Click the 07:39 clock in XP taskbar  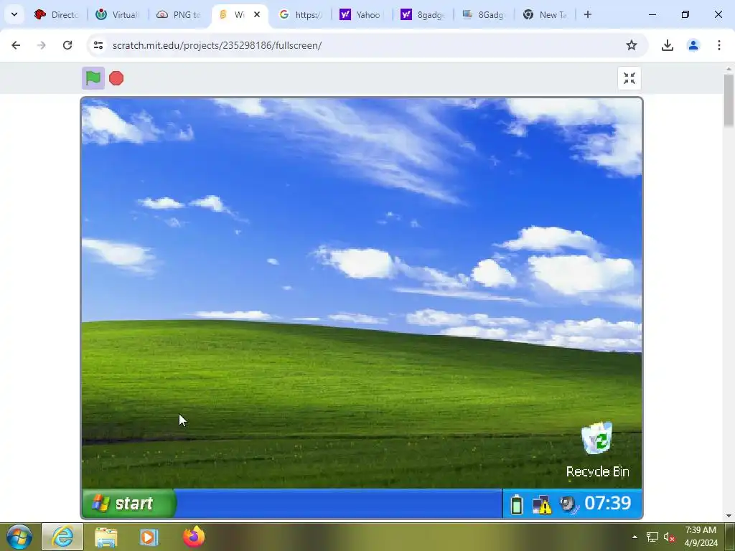point(608,503)
